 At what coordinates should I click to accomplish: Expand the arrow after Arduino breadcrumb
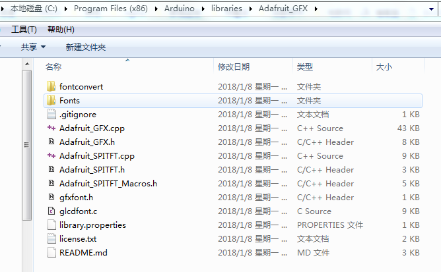203,9
